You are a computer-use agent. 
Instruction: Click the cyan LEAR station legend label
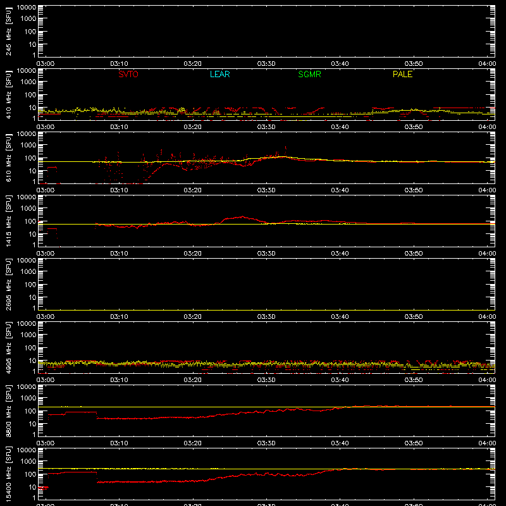click(219, 74)
